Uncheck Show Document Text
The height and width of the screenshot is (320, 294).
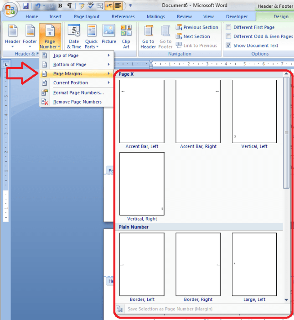252,45
